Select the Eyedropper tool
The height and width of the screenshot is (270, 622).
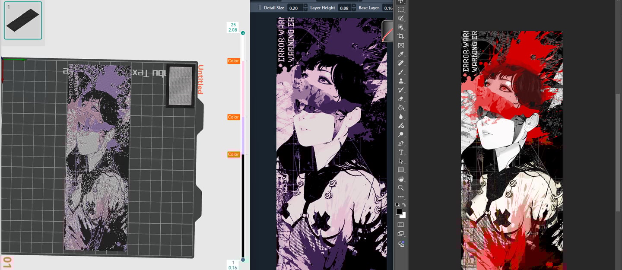coord(401,54)
